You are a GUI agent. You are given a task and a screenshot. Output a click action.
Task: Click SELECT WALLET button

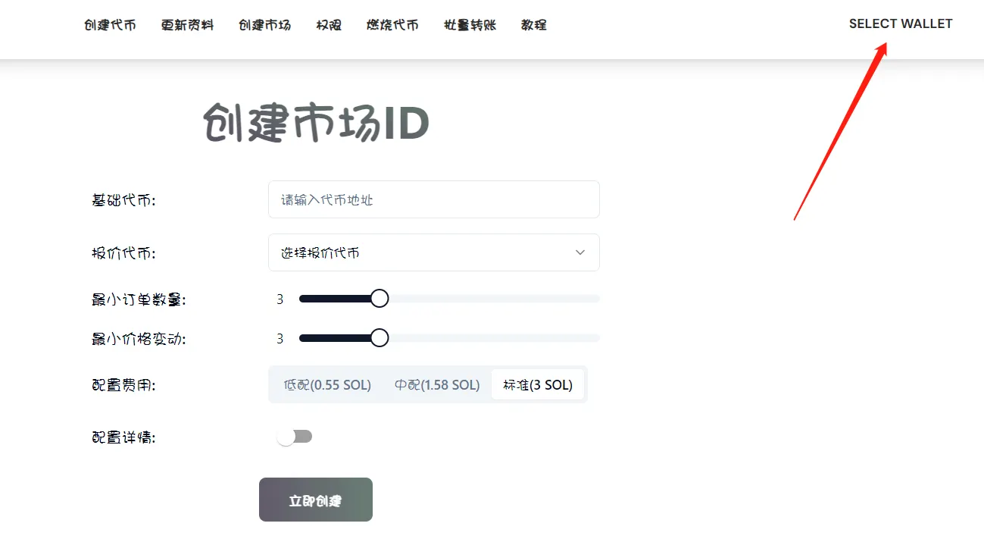pos(901,24)
